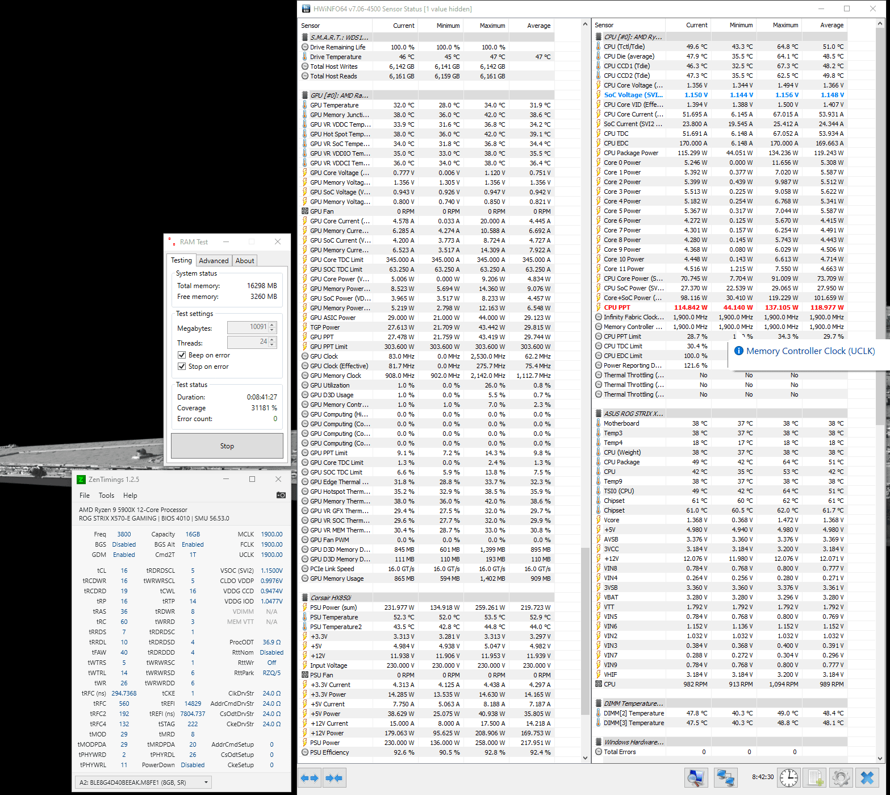Click the right panel Minimum column header
Image resolution: width=890 pixels, height=795 pixels.
734,25
